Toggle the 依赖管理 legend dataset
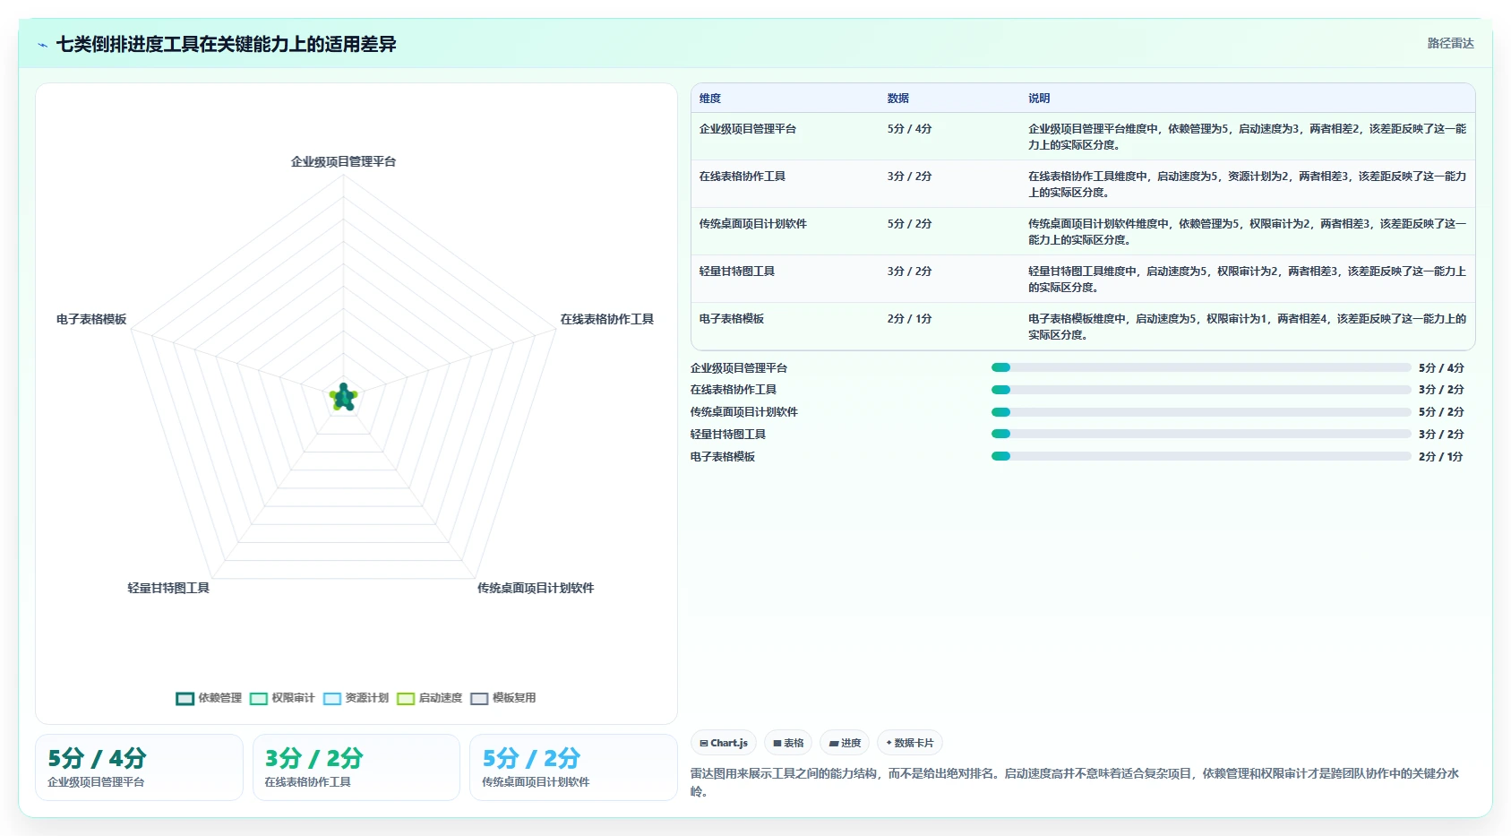This screenshot has width=1511, height=836. pyautogui.click(x=210, y=698)
